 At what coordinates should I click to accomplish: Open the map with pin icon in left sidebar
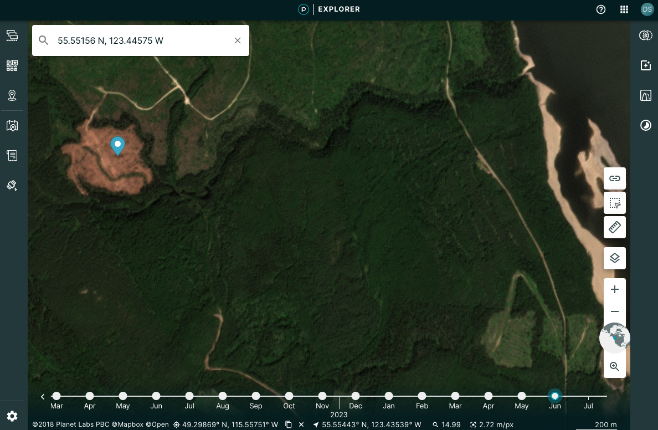12,126
